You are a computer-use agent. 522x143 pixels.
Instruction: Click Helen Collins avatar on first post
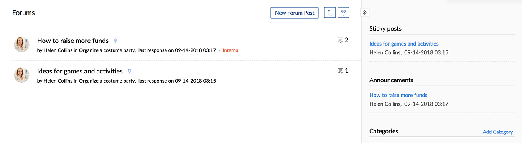tap(22, 45)
